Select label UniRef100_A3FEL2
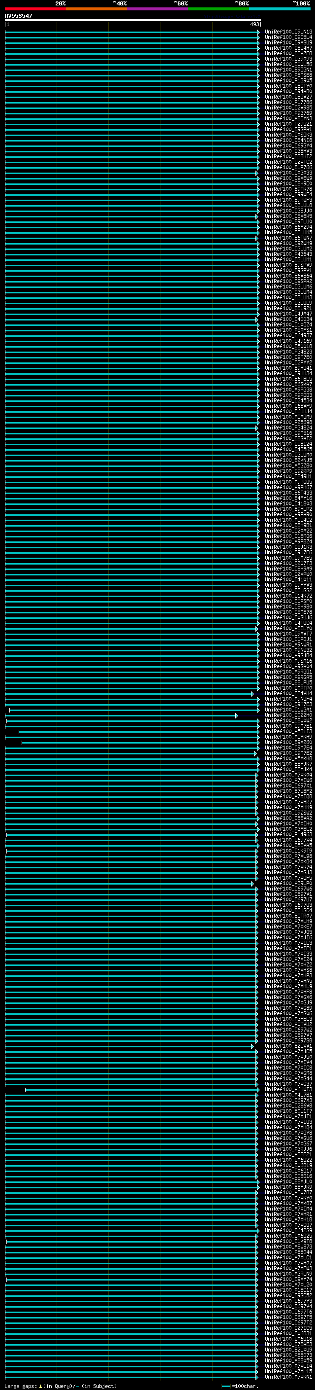 click(288, 829)
